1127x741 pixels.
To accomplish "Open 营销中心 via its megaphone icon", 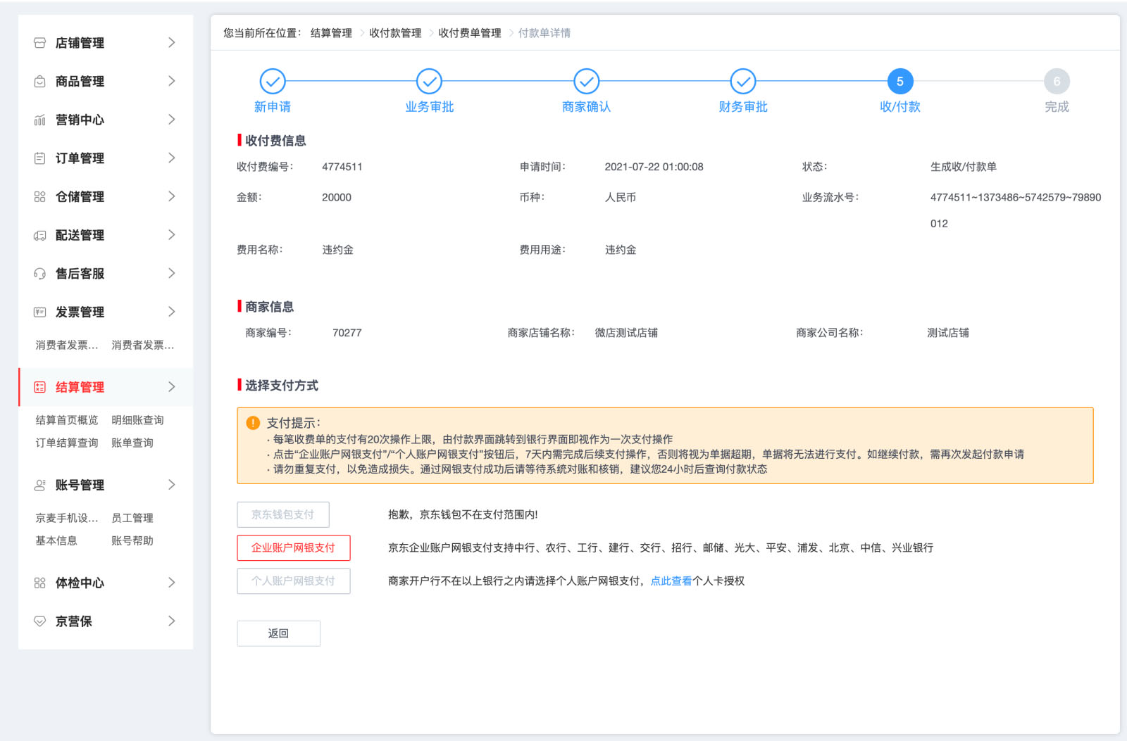I will pos(39,120).
